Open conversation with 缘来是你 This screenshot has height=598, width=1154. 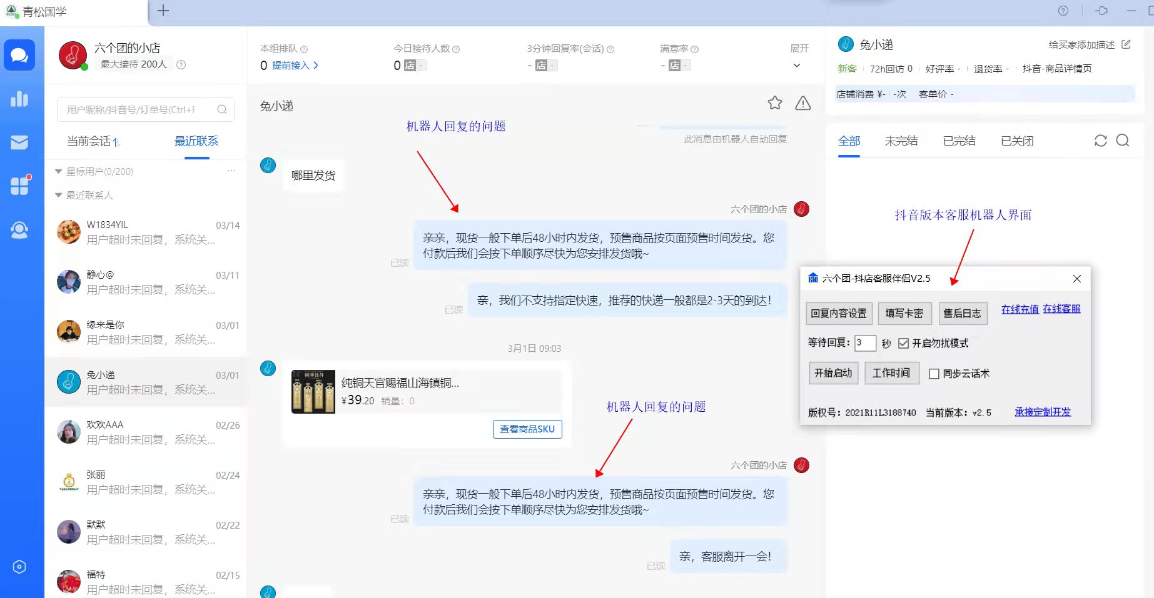pyautogui.click(x=146, y=332)
